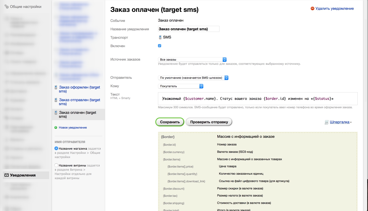
Task: Click Стоимость доставки description text
Action: tap(244, 203)
